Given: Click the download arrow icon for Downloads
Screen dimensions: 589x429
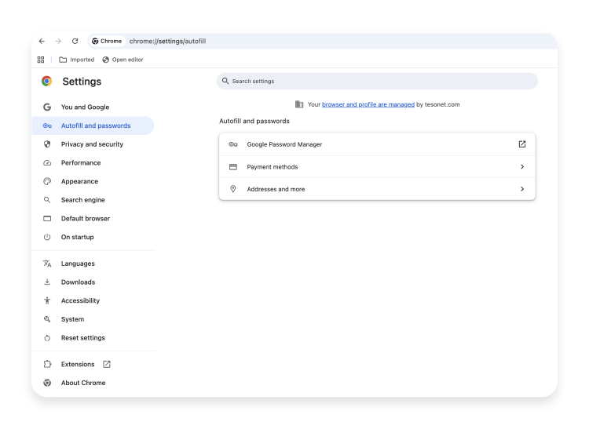Looking at the screenshot, I should coord(47,282).
